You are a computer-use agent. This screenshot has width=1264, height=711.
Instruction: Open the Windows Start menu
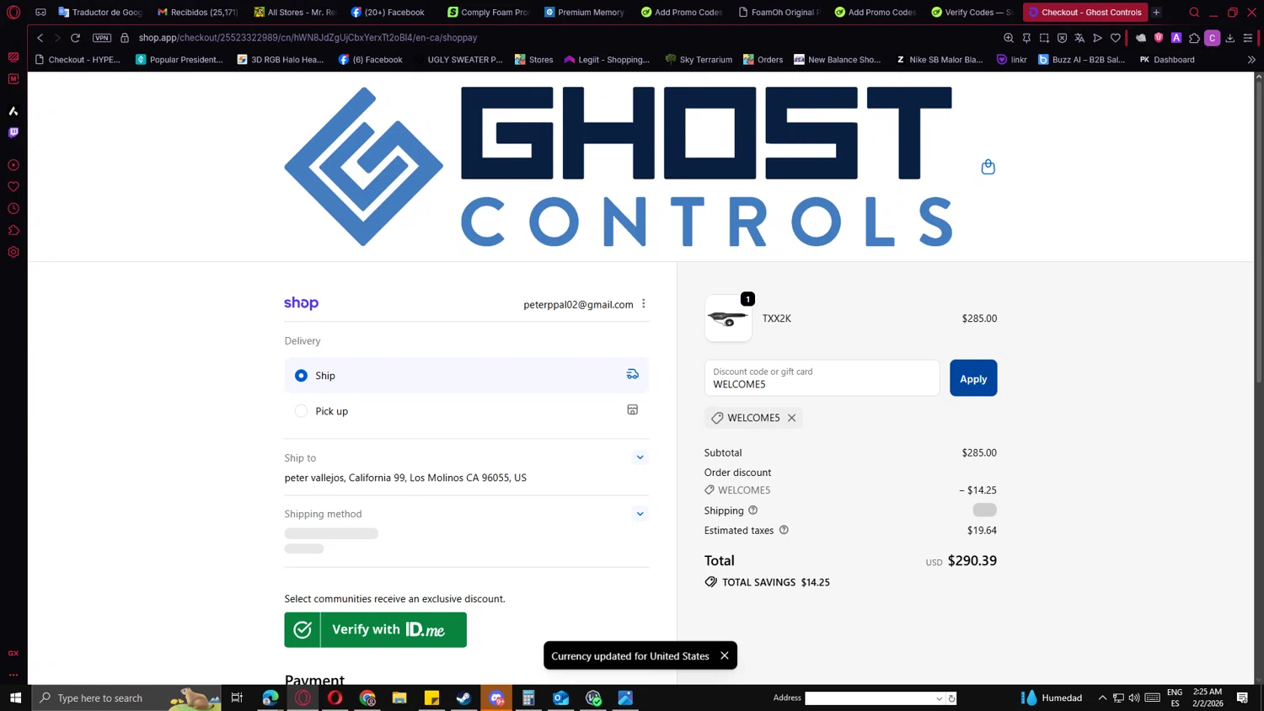(x=15, y=698)
